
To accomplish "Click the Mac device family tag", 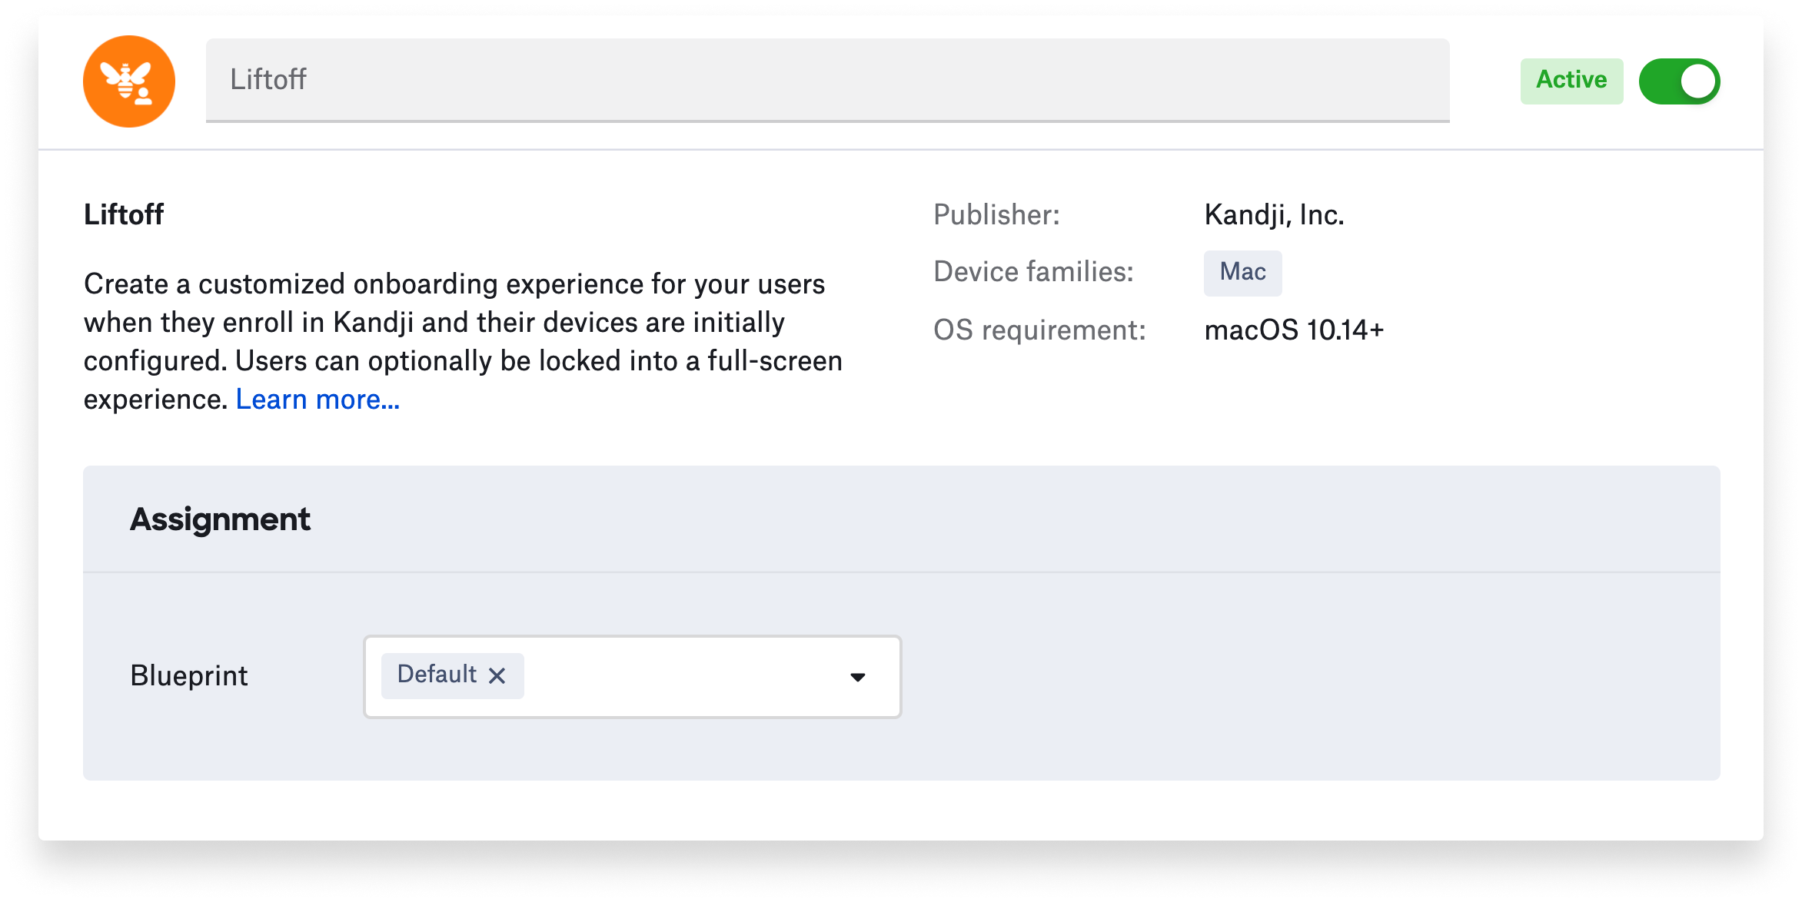I will tap(1242, 273).
